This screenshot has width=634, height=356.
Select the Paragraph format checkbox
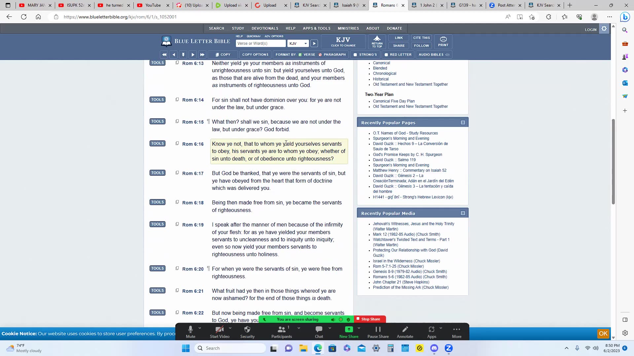tap(320, 55)
